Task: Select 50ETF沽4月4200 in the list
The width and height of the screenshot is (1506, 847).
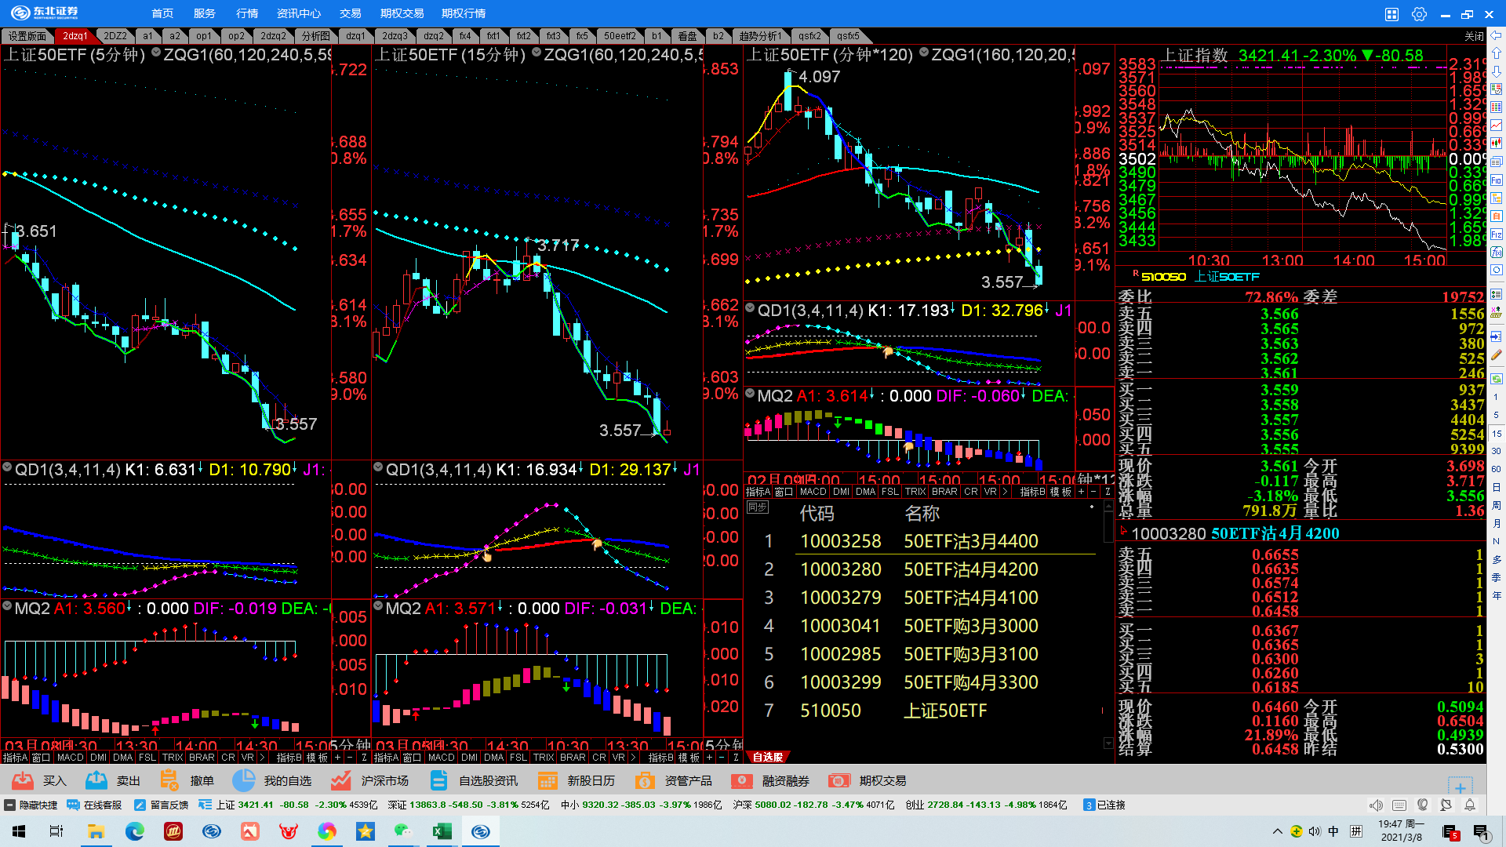Action: 970,569
